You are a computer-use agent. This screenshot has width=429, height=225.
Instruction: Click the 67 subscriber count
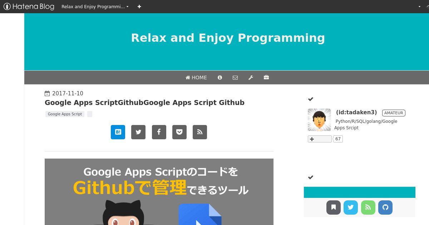(338, 139)
